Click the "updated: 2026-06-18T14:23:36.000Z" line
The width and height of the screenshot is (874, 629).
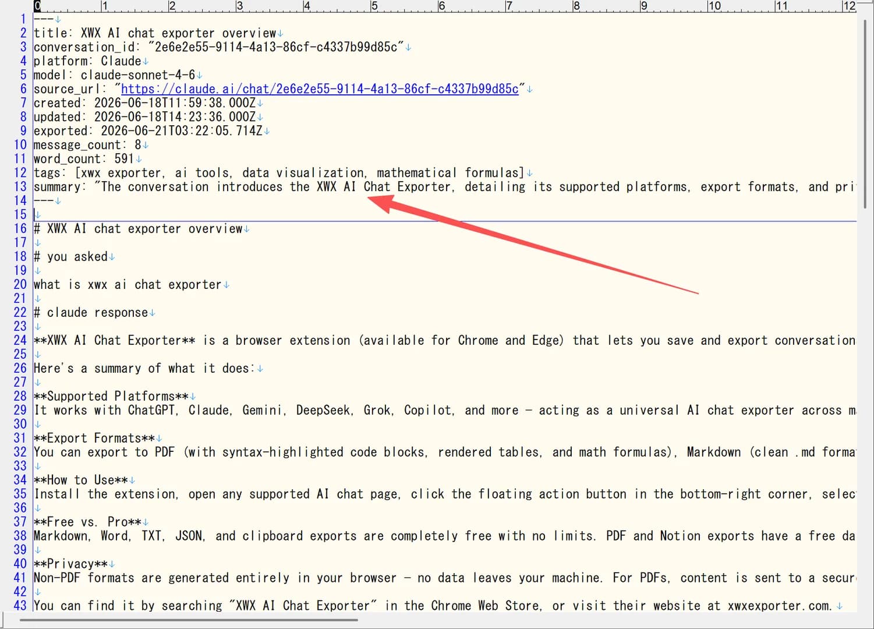point(144,117)
